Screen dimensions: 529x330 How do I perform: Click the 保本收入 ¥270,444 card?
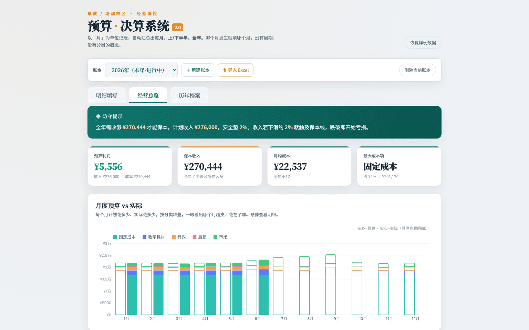coord(220,166)
